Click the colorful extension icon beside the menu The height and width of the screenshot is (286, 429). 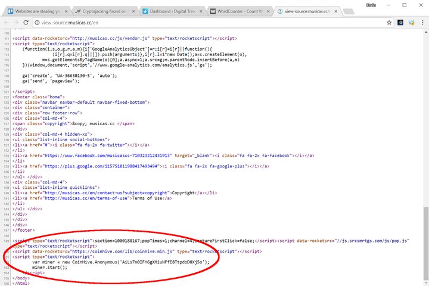(412, 23)
